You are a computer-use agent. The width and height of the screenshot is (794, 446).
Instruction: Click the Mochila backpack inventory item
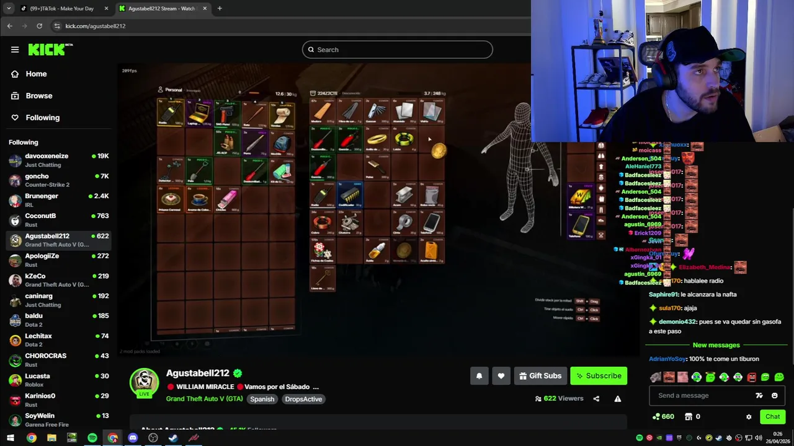(x=281, y=142)
